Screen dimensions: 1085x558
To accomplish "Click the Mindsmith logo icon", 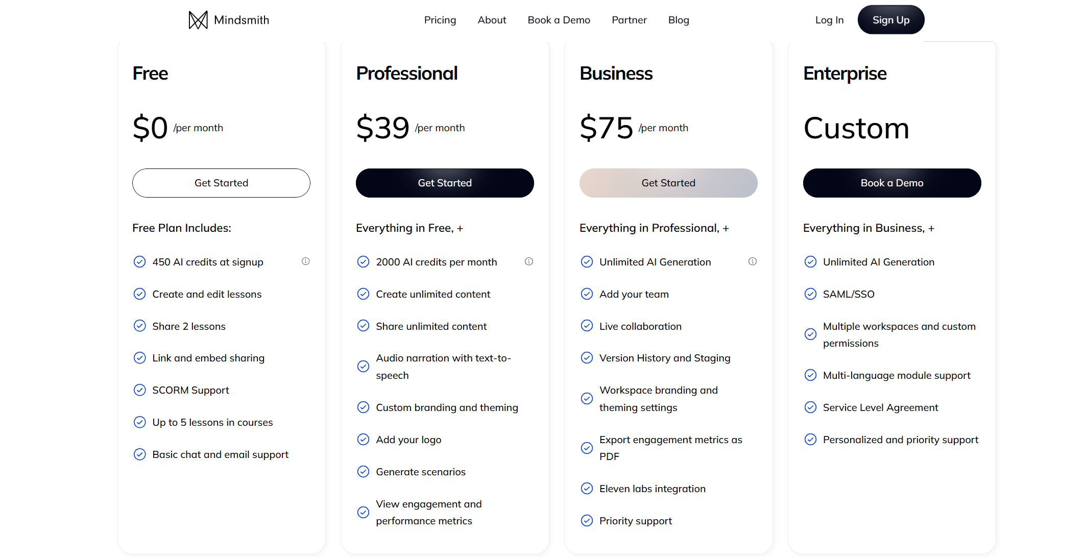I will [198, 20].
